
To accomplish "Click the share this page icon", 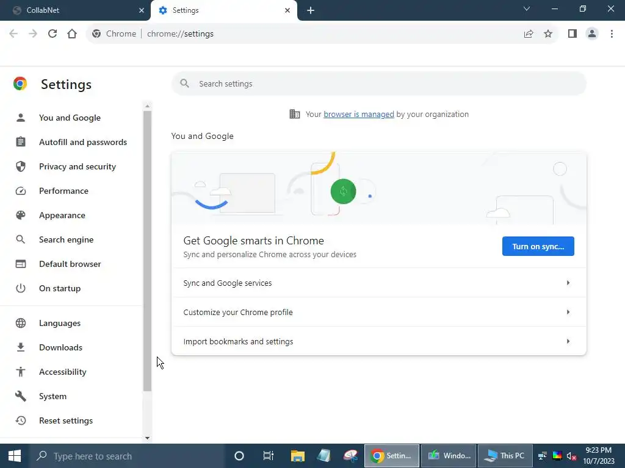I will [x=529, y=34].
